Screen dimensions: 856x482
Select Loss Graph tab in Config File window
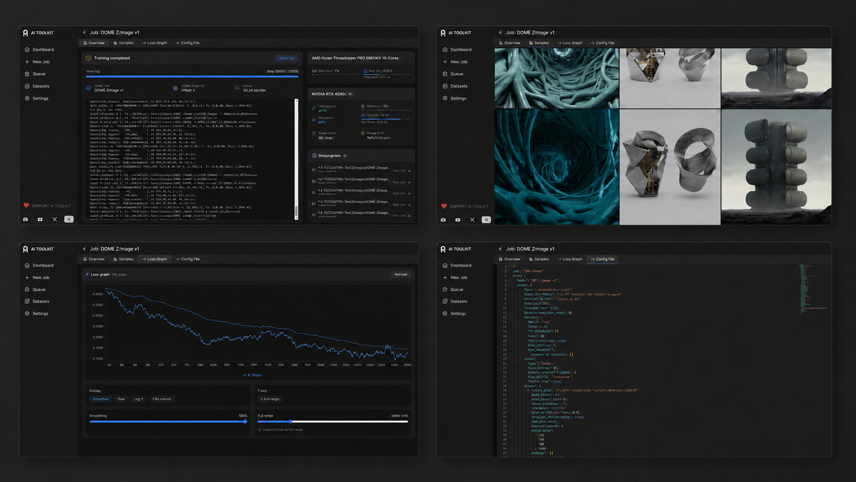click(570, 259)
